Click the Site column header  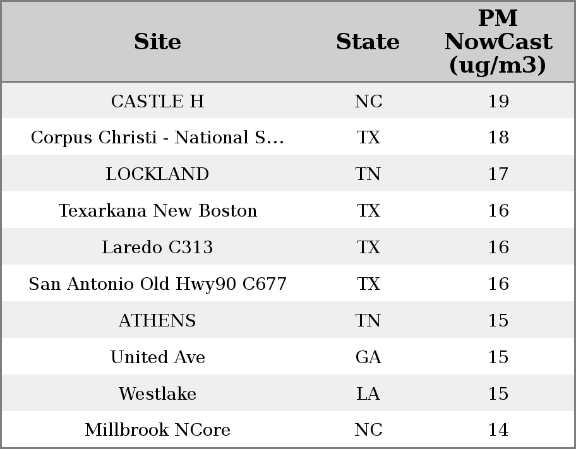(157, 42)
